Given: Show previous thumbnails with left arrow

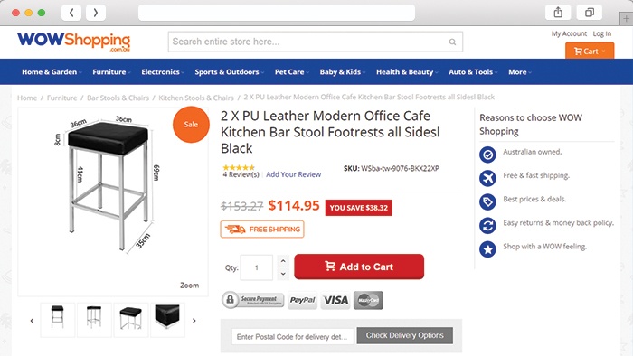Looking at the screenshot, I should [x=32, y=321].
